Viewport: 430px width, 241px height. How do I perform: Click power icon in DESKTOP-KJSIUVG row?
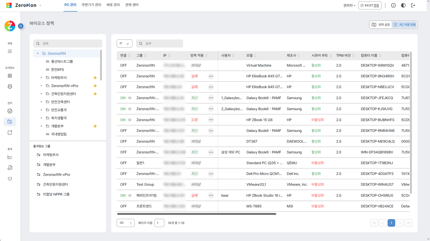point(130,109)
